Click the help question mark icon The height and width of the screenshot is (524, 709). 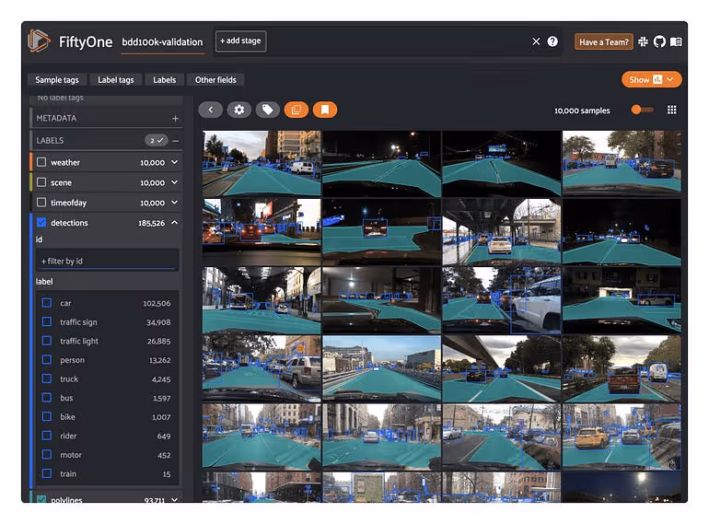click(552, 41)
